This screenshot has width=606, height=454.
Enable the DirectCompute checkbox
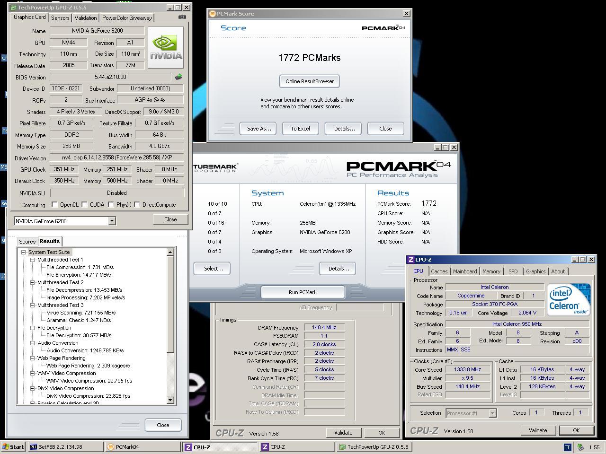137,205
